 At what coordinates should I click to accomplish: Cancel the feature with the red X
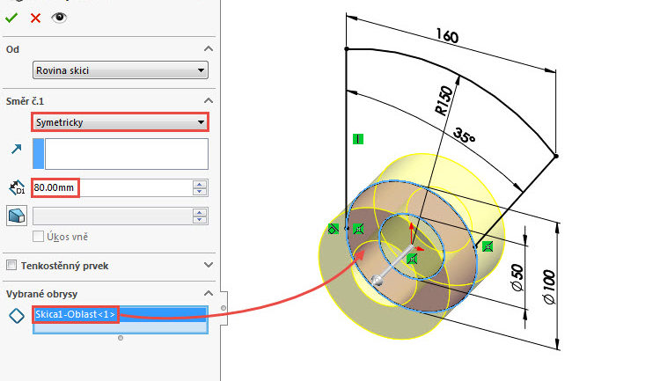pos(36,18)
